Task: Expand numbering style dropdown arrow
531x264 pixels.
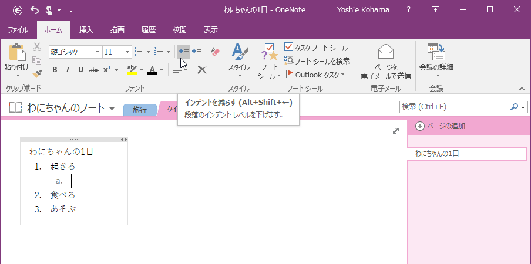Action: click(168, 52)
